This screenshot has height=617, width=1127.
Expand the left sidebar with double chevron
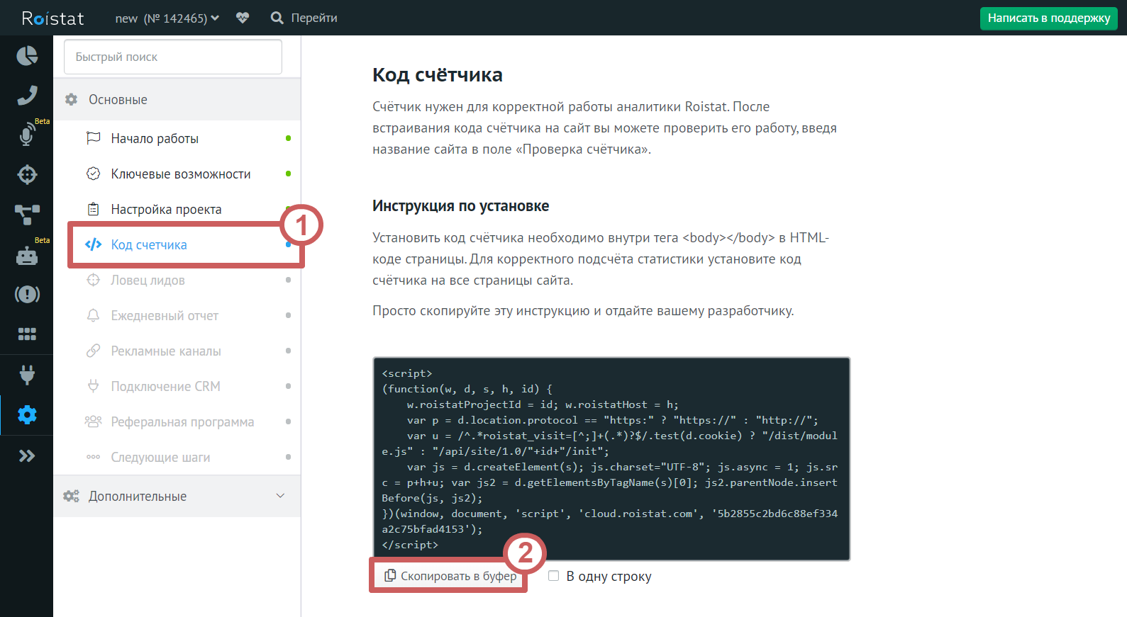click(x=27, y=455)
